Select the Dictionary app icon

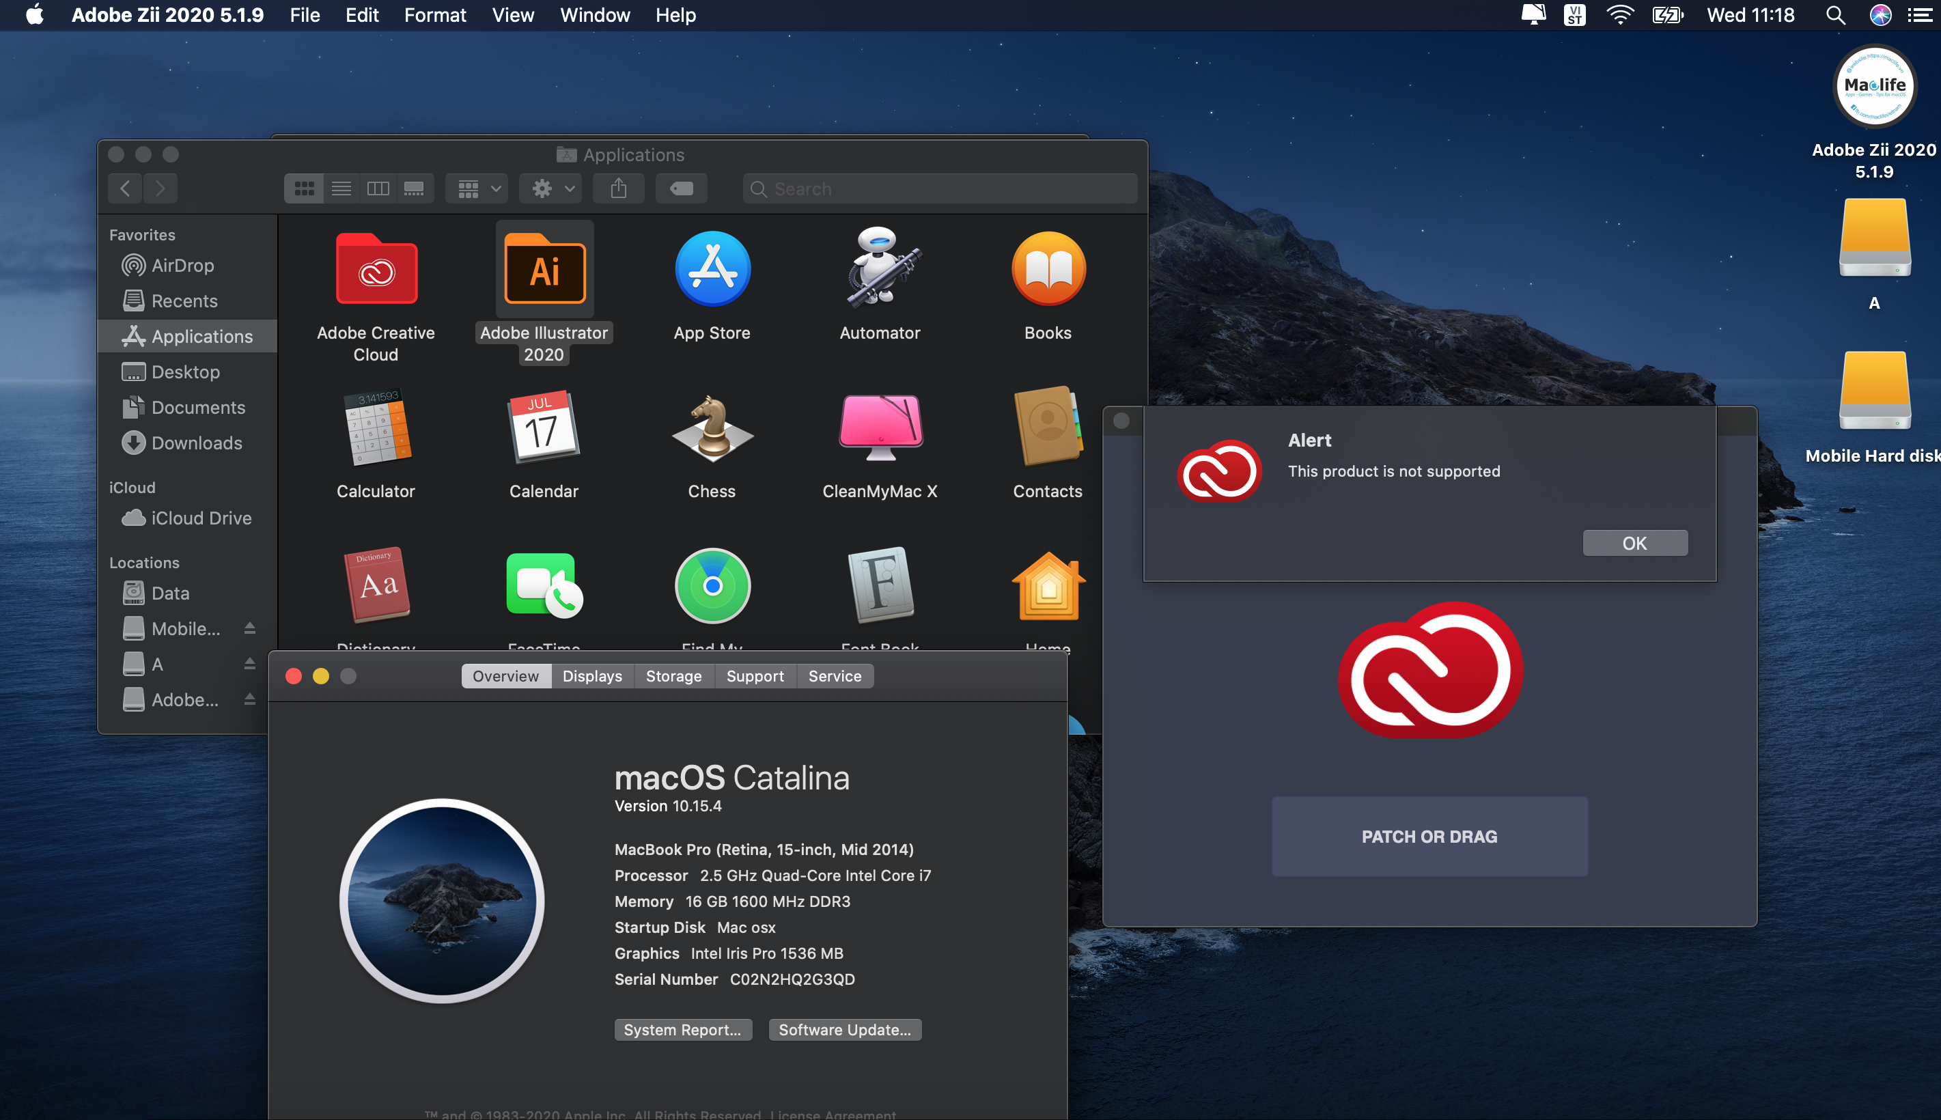point(376,585)
